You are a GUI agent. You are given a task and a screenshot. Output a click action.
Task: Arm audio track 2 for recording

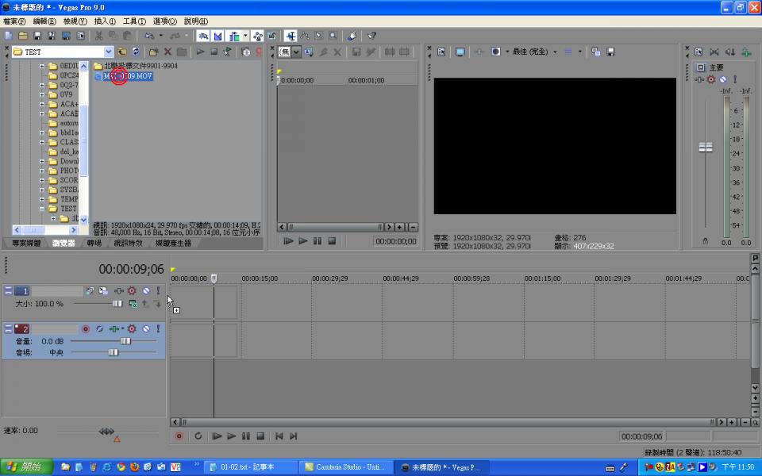(x=86, y=328)
